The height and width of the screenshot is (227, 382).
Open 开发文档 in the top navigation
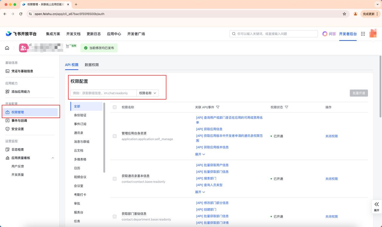pos(73,34)
